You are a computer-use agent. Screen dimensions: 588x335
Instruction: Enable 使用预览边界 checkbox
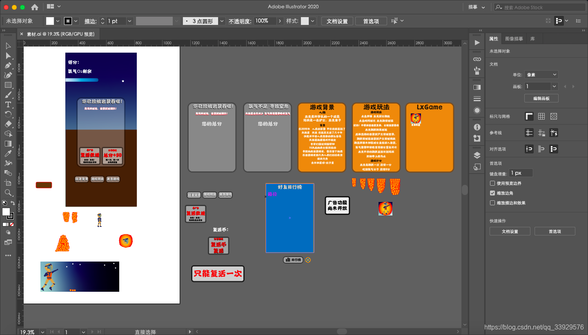(x=492, y=183)
